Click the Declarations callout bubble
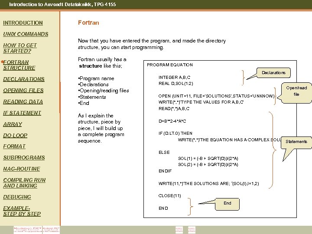312x234 pixels. click(273, 73)
